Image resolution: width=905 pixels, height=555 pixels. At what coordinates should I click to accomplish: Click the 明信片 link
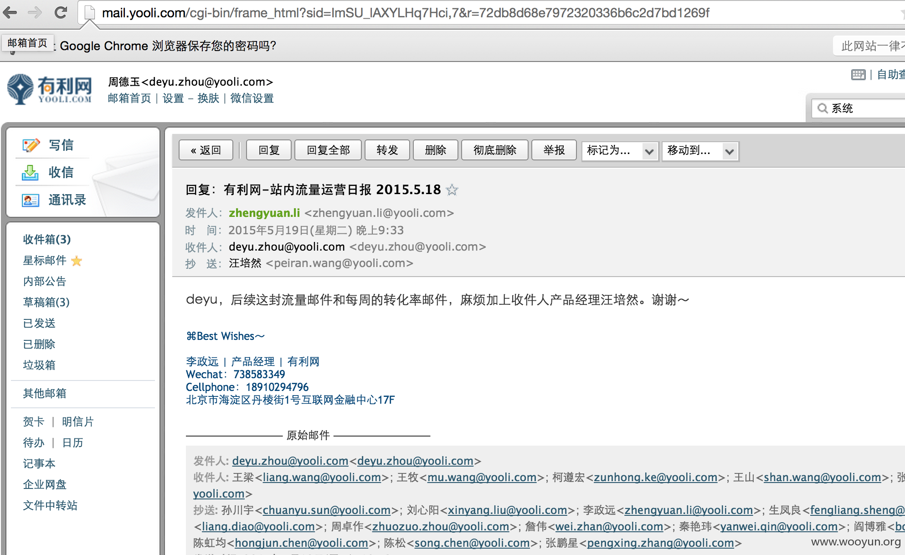coord(78,422)
